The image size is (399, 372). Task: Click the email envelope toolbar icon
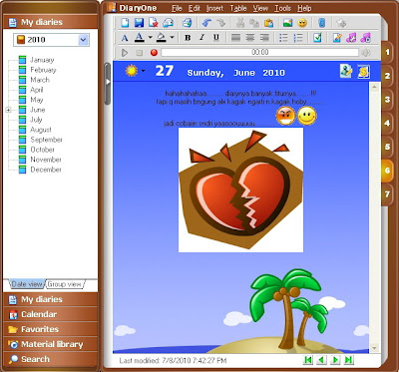pos(168,23)
